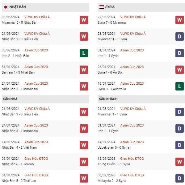Click the green L badge for Syria 0-1 Australia

click(x=179, y=86)
